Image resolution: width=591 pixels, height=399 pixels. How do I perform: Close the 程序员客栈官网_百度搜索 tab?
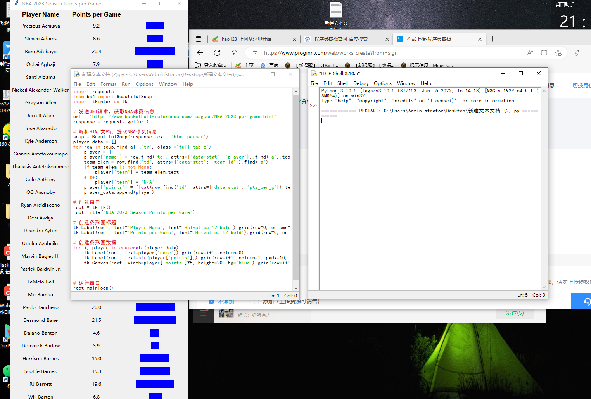[x=387, y=39]
